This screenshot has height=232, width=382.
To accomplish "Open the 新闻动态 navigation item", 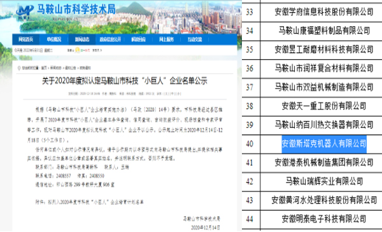I will (82, 39).
